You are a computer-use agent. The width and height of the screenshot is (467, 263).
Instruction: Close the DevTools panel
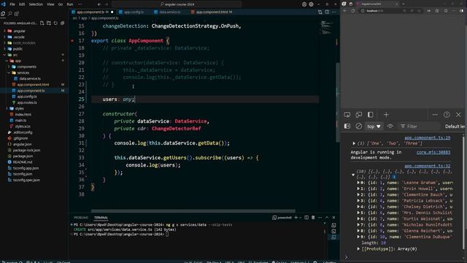coord(458,115)
